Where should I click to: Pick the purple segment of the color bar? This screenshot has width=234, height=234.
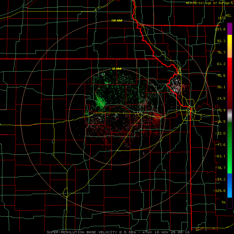pos(230,29)
